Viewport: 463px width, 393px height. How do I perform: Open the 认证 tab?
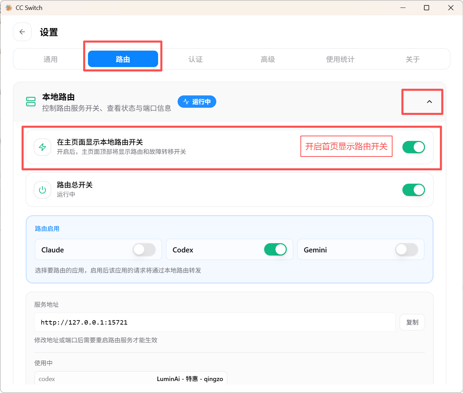tap(195, 59)
